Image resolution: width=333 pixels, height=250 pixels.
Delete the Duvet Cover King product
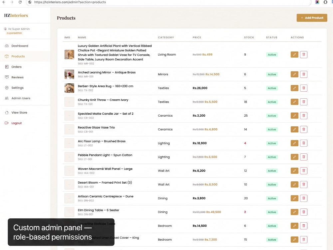(304, 240)
